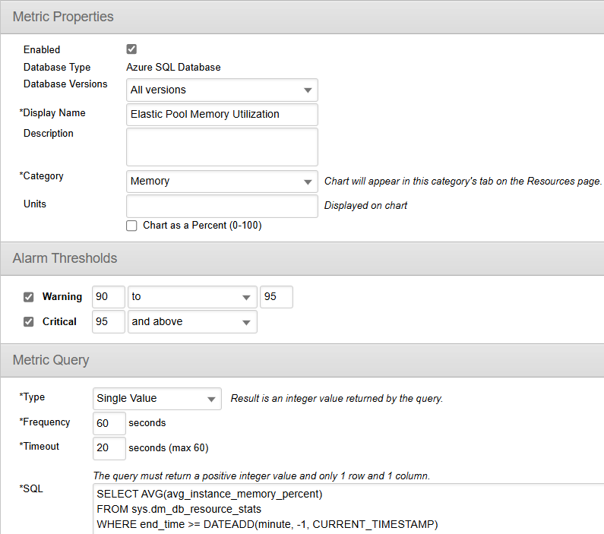
Task: Focus the Description text area
Action: (x=222, y=147)
